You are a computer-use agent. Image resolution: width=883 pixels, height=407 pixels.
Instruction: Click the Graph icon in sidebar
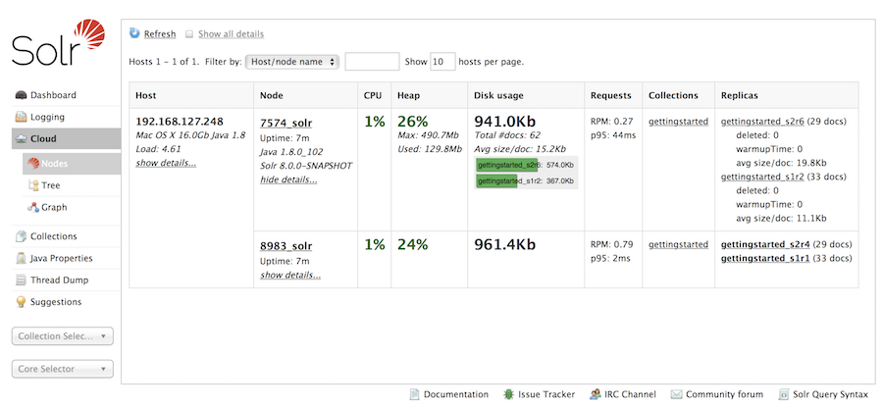[x=34, y=207]
